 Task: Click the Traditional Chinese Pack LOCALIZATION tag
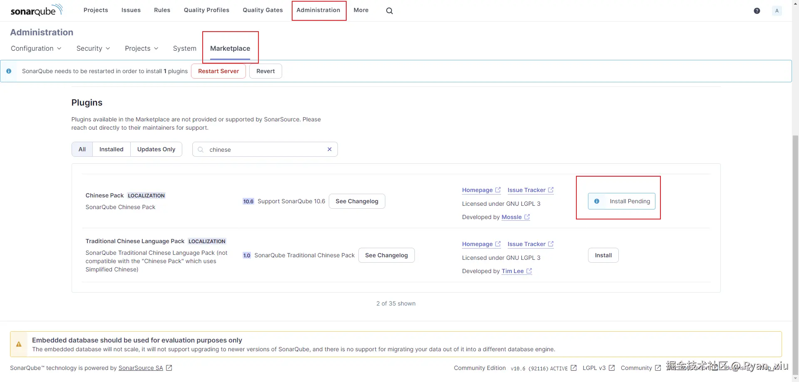tap(207, 241)
